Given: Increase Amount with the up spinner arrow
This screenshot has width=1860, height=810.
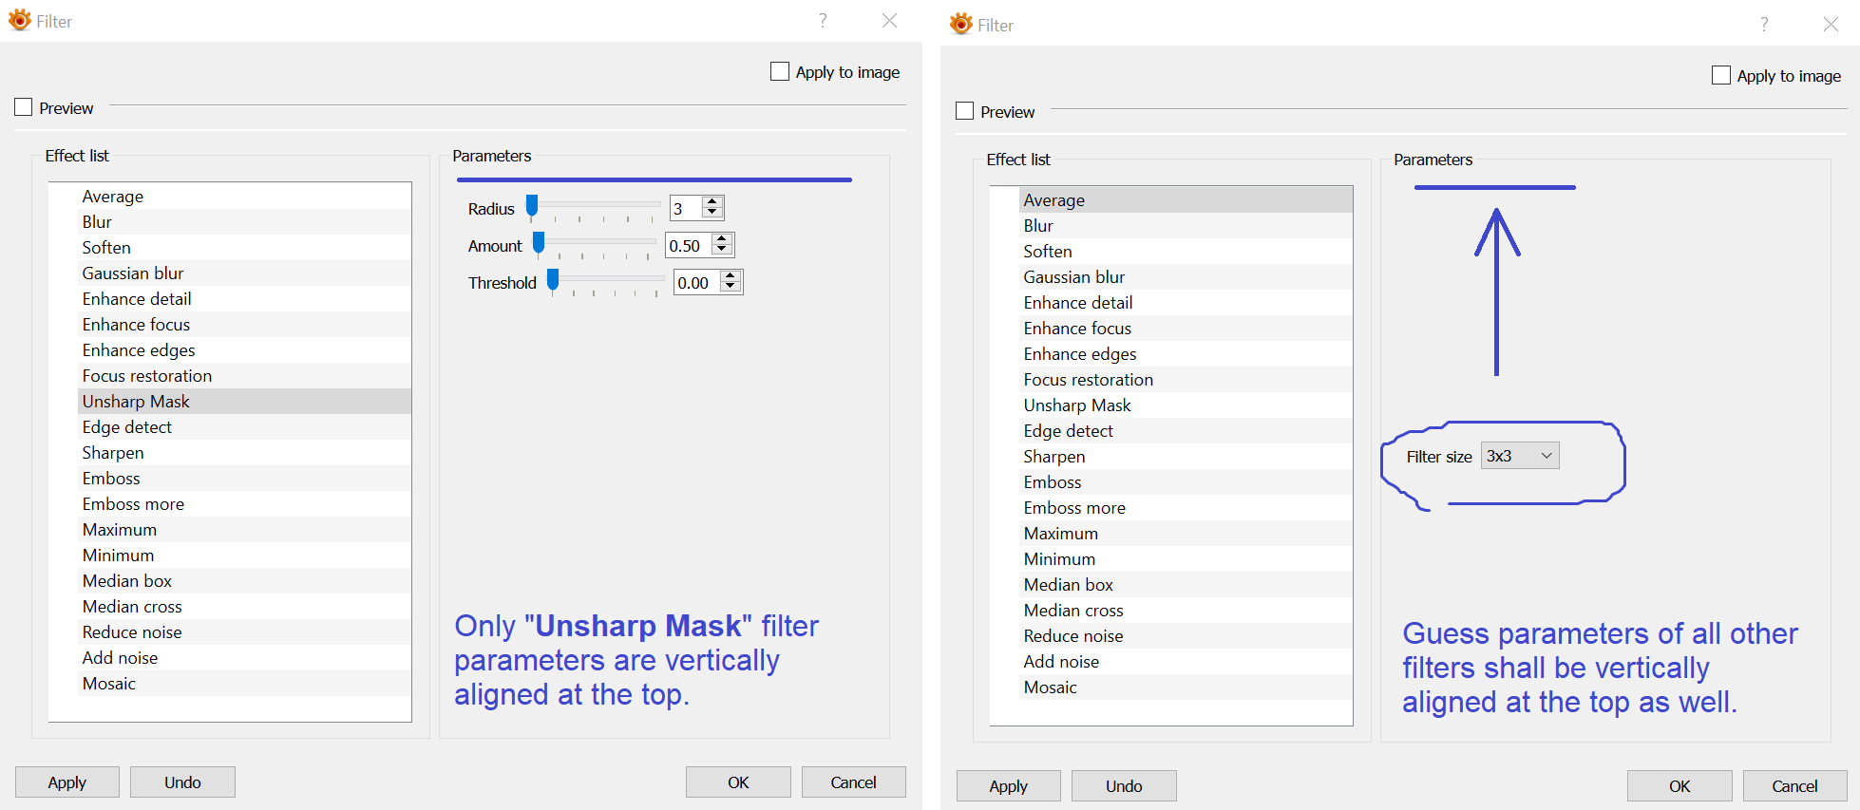Looking at the screenshot, I should click(x=722, y=239).
